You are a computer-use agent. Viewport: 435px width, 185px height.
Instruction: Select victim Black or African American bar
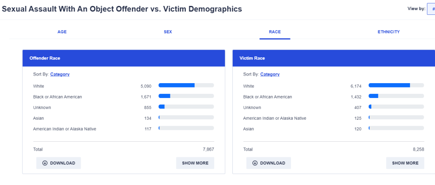click(x=396, y=96)
